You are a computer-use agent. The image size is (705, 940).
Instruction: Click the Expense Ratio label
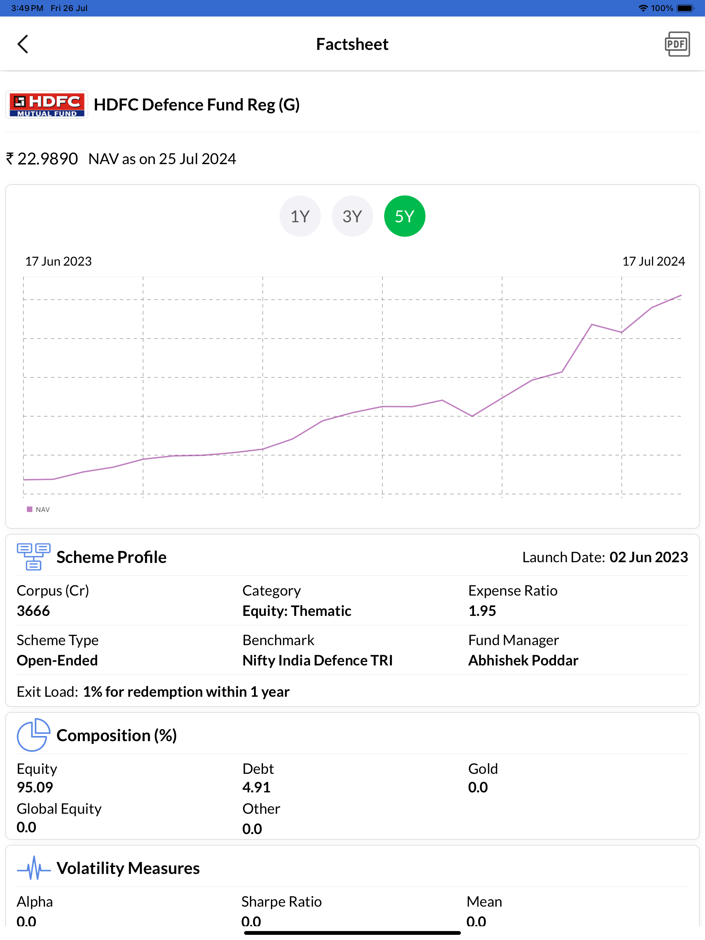[x=513, y=591]
